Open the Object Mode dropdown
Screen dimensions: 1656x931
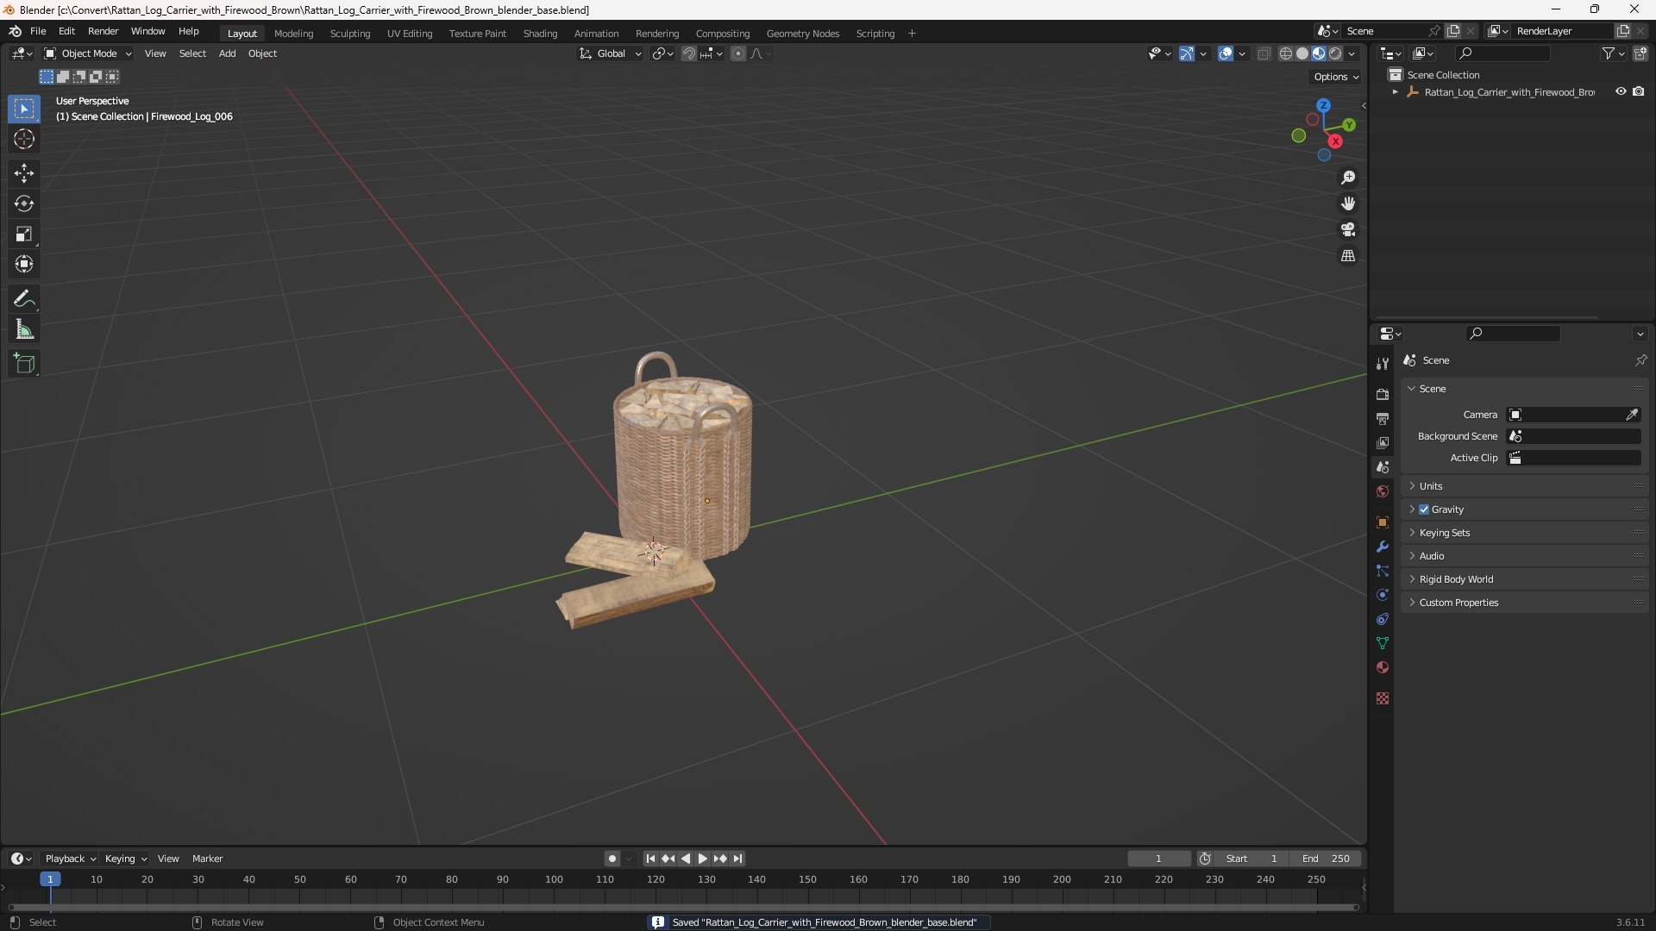click(88, 53)
